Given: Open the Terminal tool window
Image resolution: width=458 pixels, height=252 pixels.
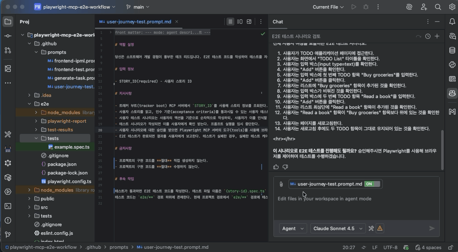Looking at the screenshot, I should click(x=8, y=206).
